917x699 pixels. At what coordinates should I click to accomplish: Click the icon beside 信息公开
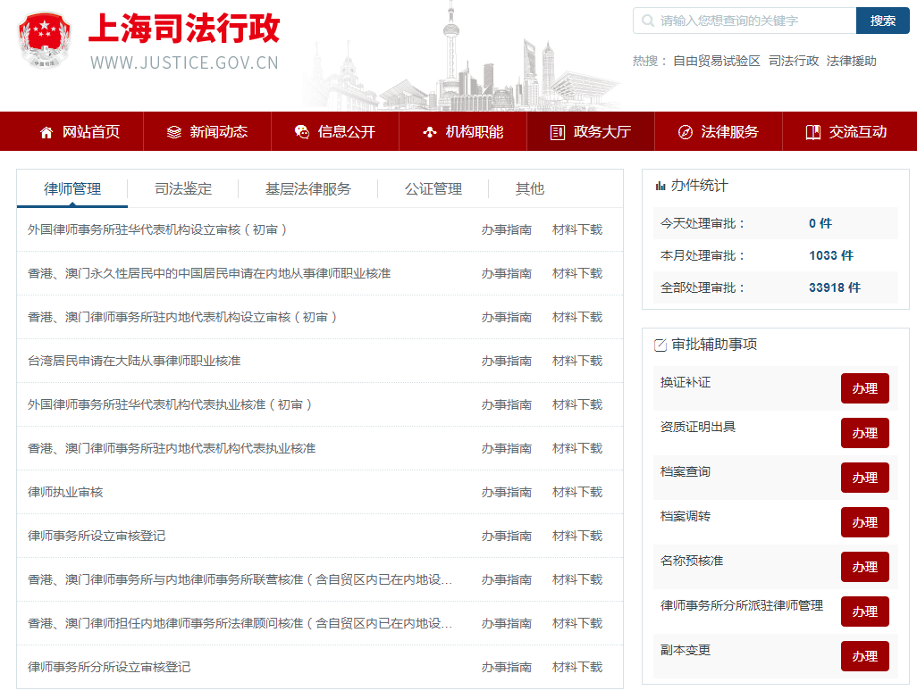point(302,132)
